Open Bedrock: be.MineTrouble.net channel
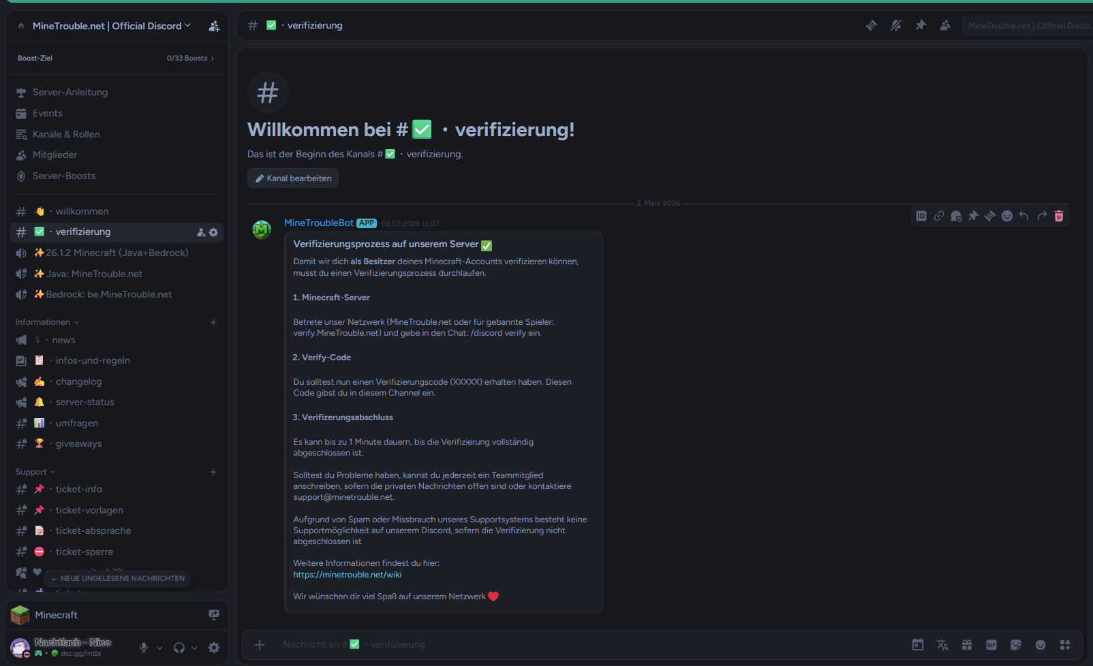 pyautogui.click(x=116, y=294)
